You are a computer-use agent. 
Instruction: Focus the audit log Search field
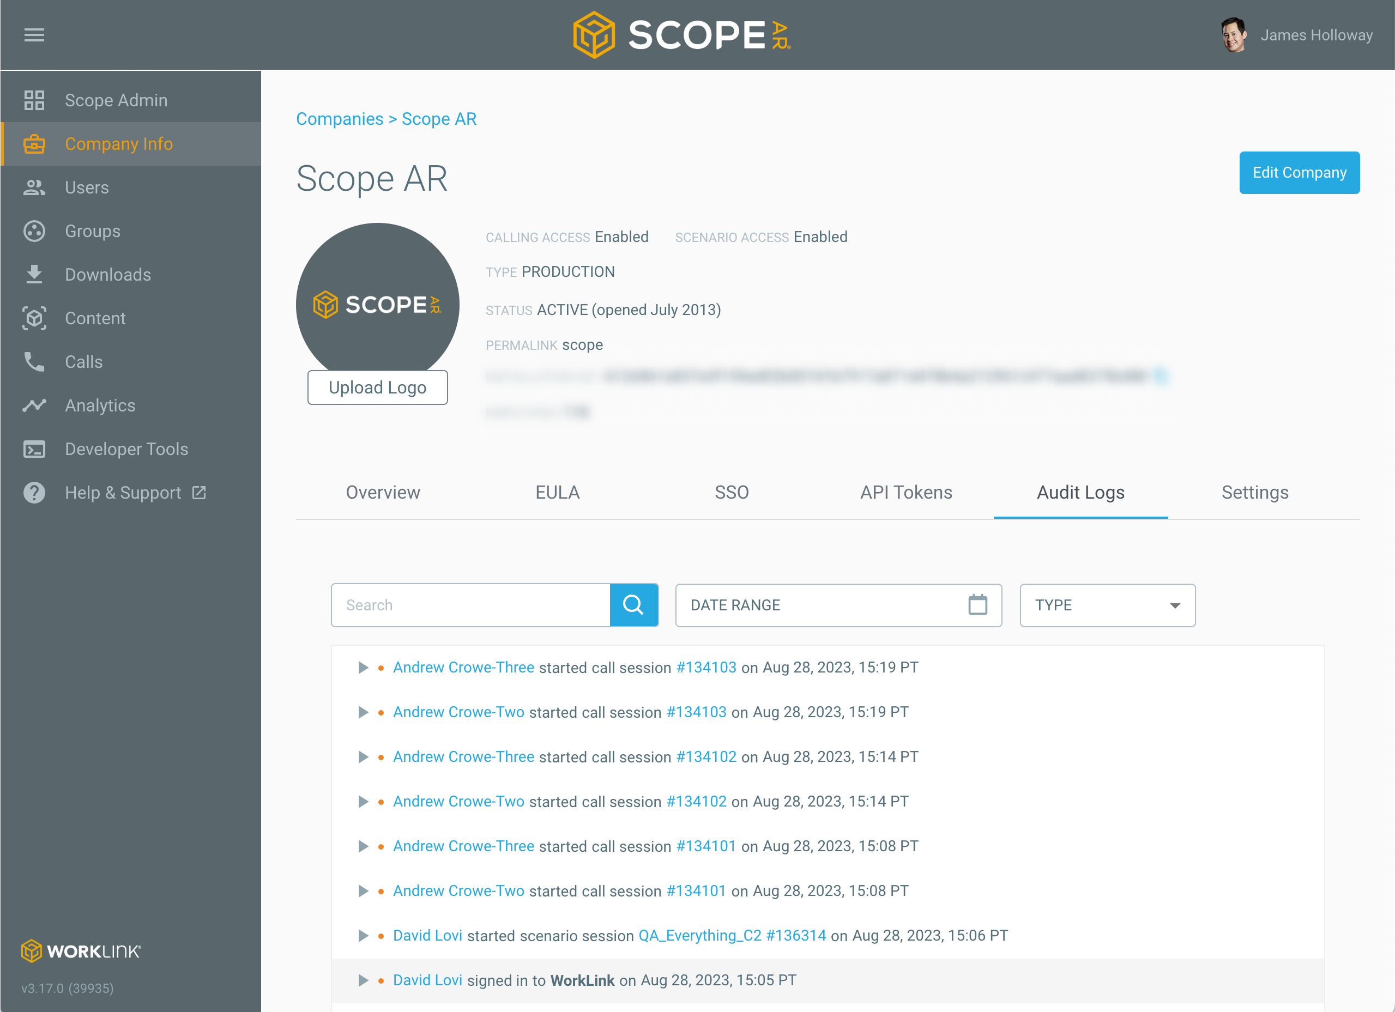470,605
